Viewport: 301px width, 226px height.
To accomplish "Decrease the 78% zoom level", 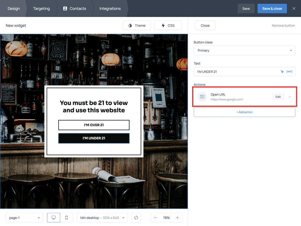I will click(155, 217).
